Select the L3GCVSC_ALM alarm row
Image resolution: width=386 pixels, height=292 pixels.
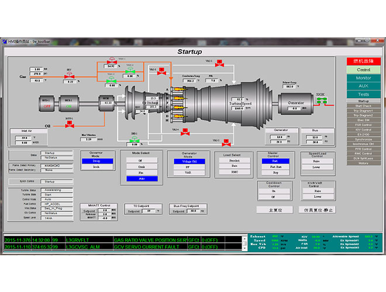coord(123,247)
